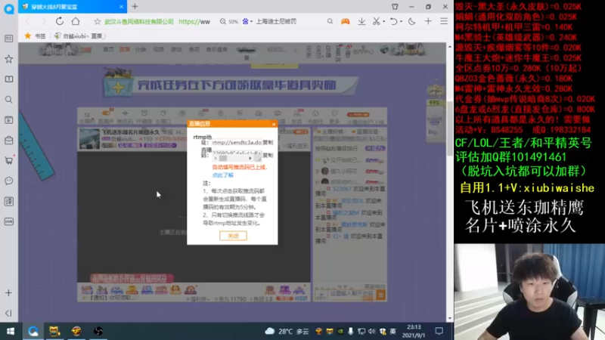605x340 pixels.
Task: Click the browser logo at top left
Action: pyautogui.click(x=9, y=8)
